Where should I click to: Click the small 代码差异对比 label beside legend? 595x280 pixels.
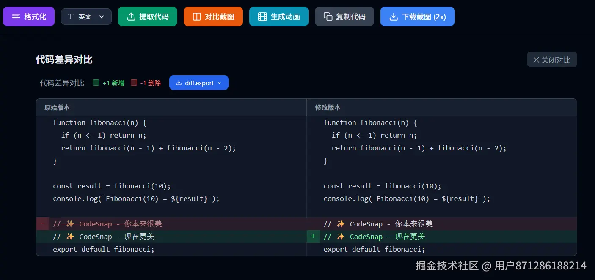(x=62, y=83)
